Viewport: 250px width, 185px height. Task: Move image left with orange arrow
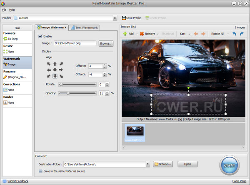pos(197,33)
